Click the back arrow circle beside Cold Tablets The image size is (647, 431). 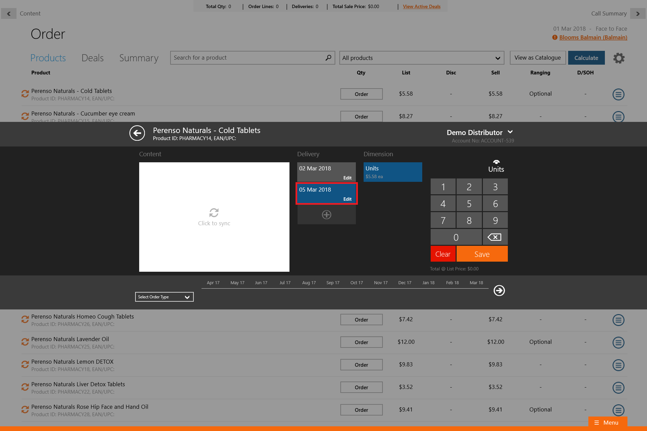pyautogui.click(x=137, y=133)
